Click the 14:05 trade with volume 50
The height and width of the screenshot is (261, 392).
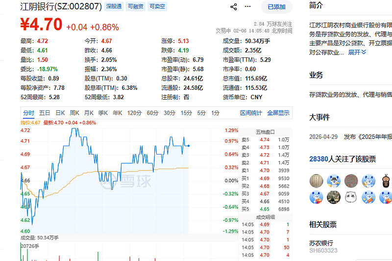(265, 247)
